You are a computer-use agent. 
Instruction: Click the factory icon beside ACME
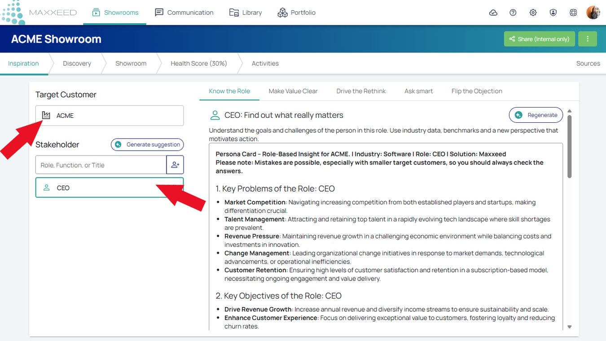[x=46, y=116]
